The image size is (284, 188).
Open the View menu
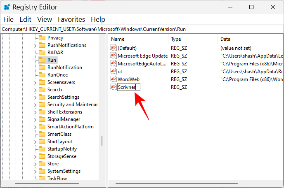pyautogui.click(x=45, y=19)
